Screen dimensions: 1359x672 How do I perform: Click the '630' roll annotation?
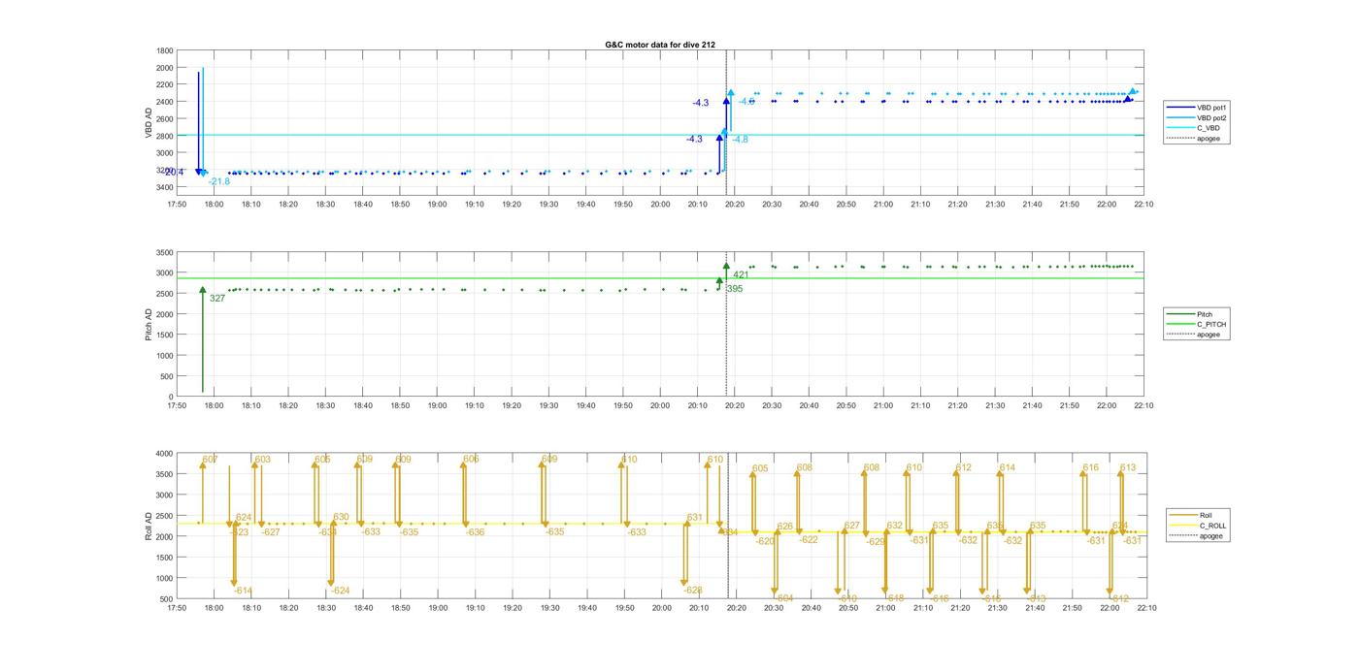pyautogui.click(x=341, y=518)
